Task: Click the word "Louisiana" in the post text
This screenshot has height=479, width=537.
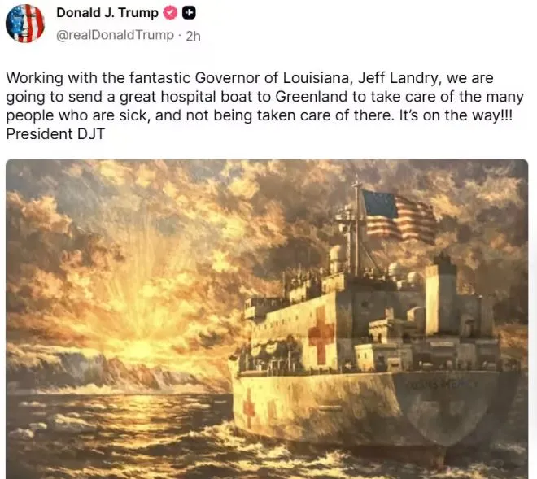Action: (317, 78)
